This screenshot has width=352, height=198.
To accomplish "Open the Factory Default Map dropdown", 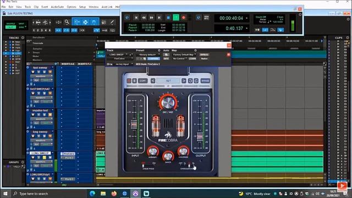I will 184,54.
